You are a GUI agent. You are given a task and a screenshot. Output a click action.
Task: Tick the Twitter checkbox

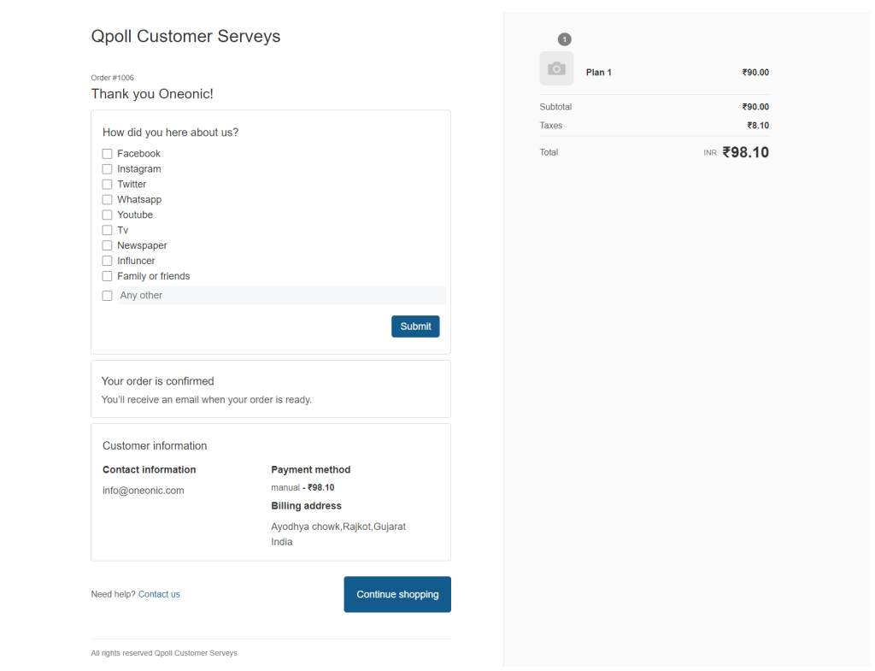click(x=107, y=185)
